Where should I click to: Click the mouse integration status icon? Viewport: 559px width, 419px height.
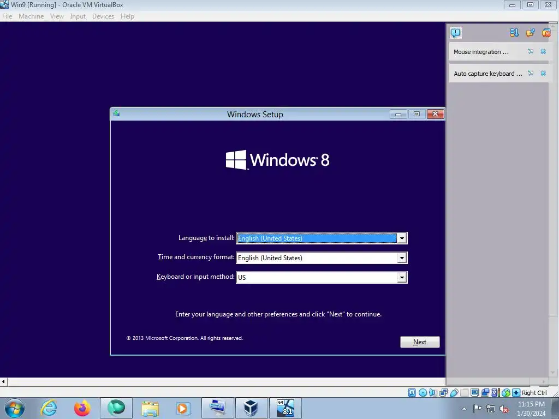pos(506,393)
